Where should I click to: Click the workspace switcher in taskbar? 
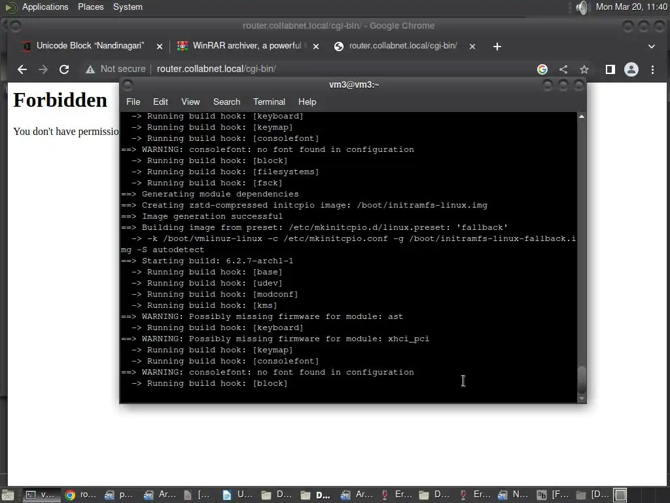tap(620, 495)
